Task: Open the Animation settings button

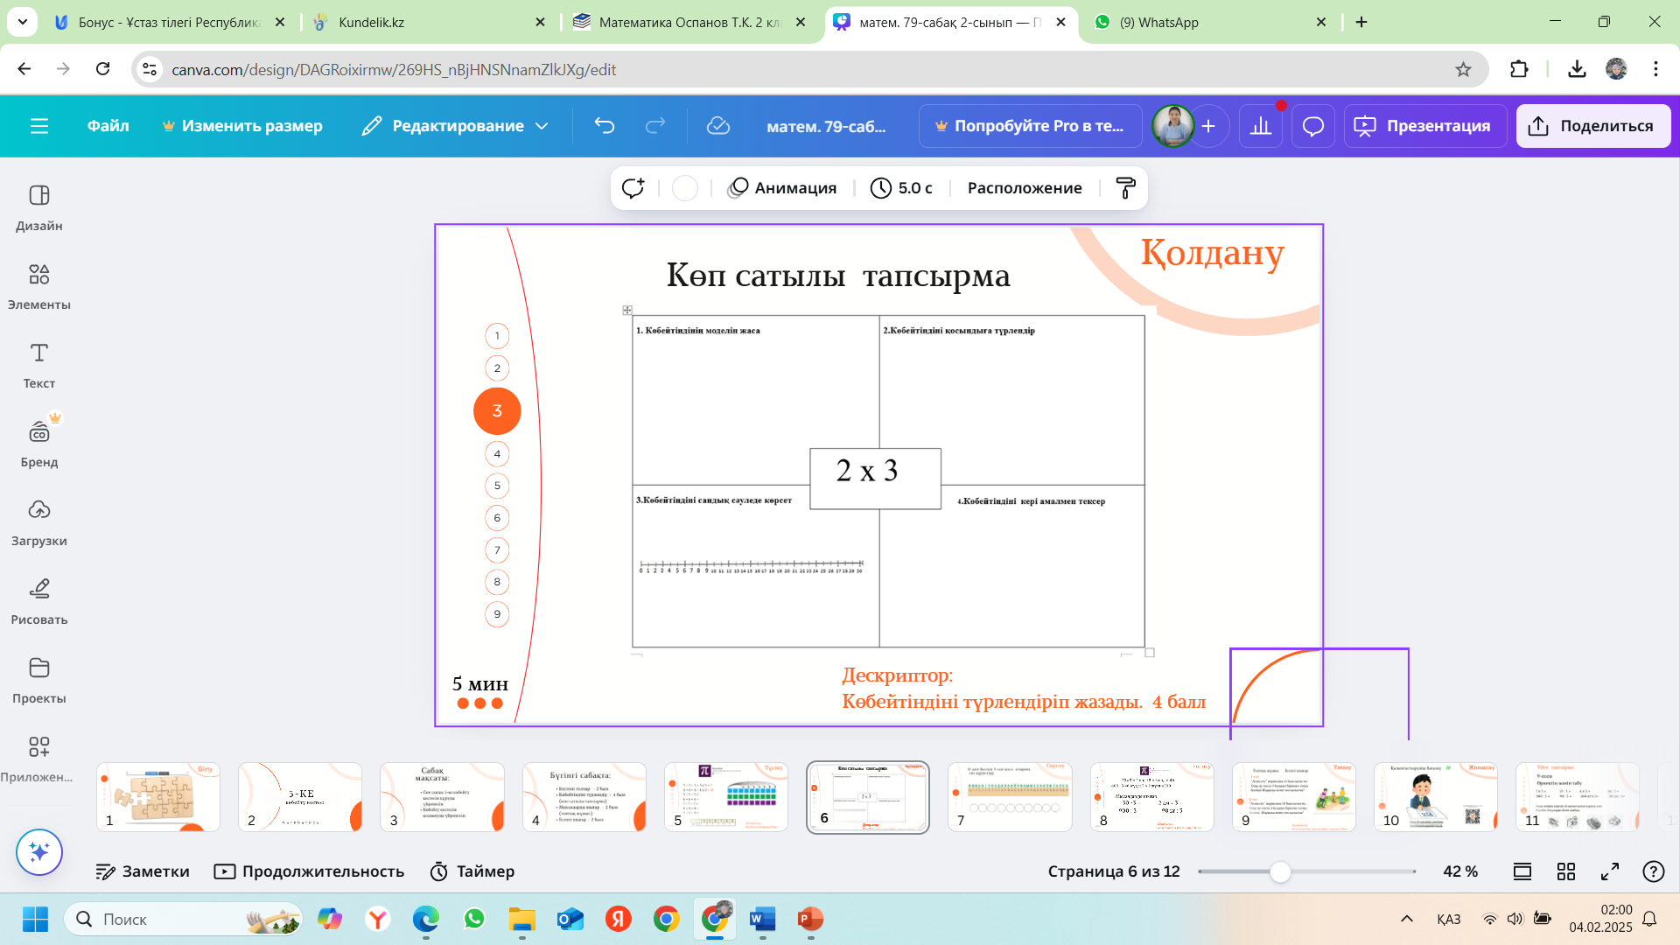Action: coord(782,188)
